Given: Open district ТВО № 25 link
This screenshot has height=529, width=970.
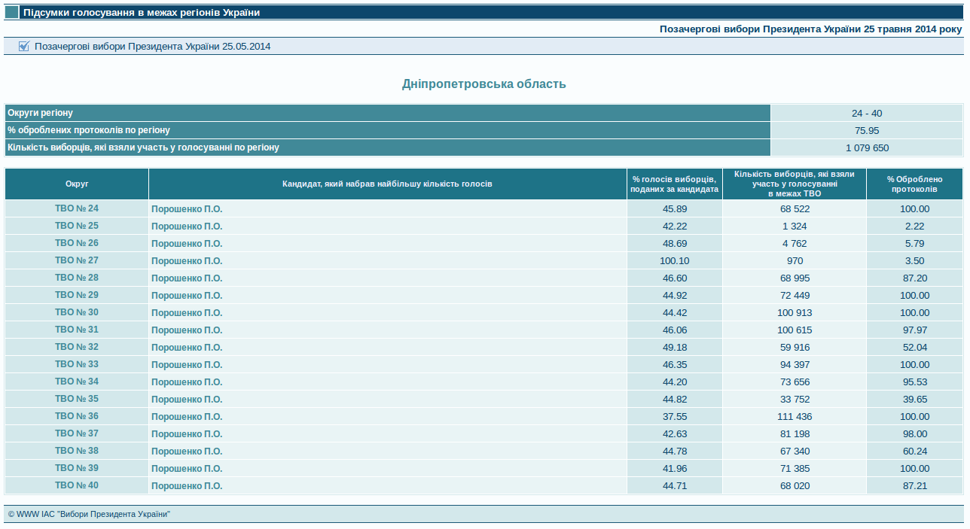Looking at the screenshot, I should pyautogui.click(x=77, y=226).
